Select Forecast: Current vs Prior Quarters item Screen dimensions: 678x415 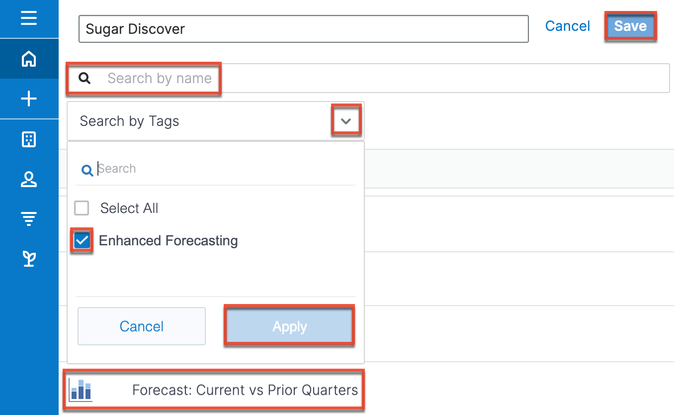coord(214,390)
